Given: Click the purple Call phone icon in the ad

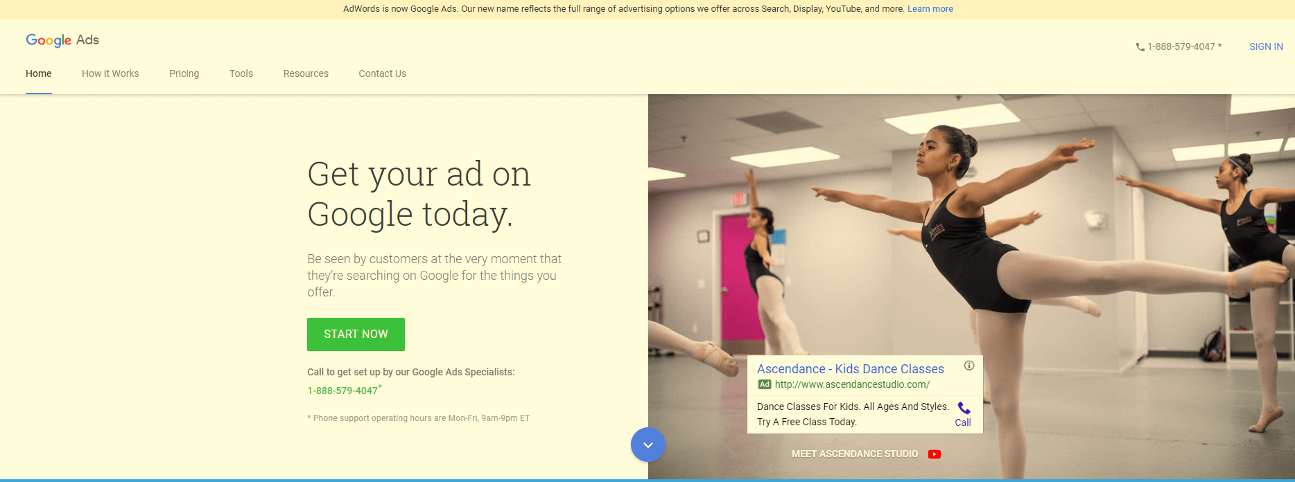Looking at the screenshot, I should pyautogui.click(x=964, y=408).
